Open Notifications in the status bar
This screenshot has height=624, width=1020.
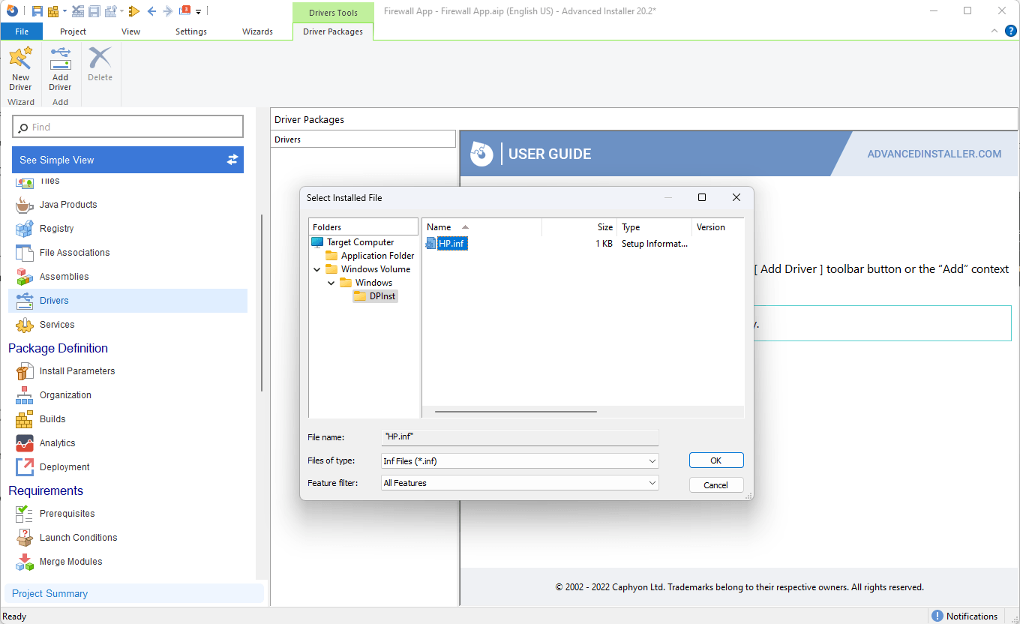[964, 616]
